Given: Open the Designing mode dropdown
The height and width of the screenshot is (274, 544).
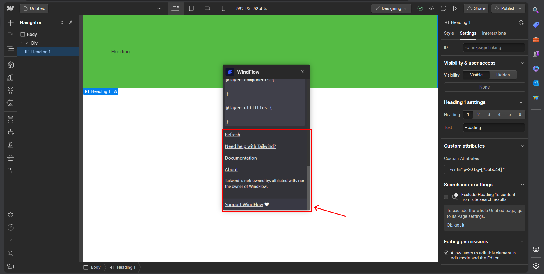Looking at the screenshot, I should click(x=391, y=8).
